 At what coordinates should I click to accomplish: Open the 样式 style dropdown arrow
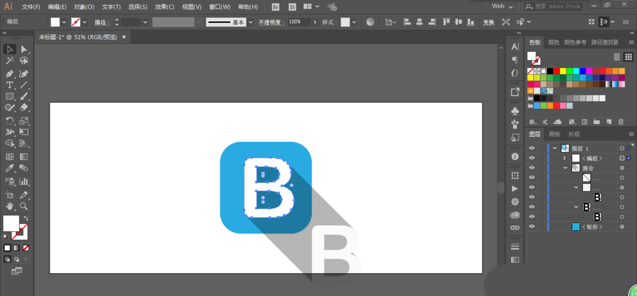click(355, 22)
